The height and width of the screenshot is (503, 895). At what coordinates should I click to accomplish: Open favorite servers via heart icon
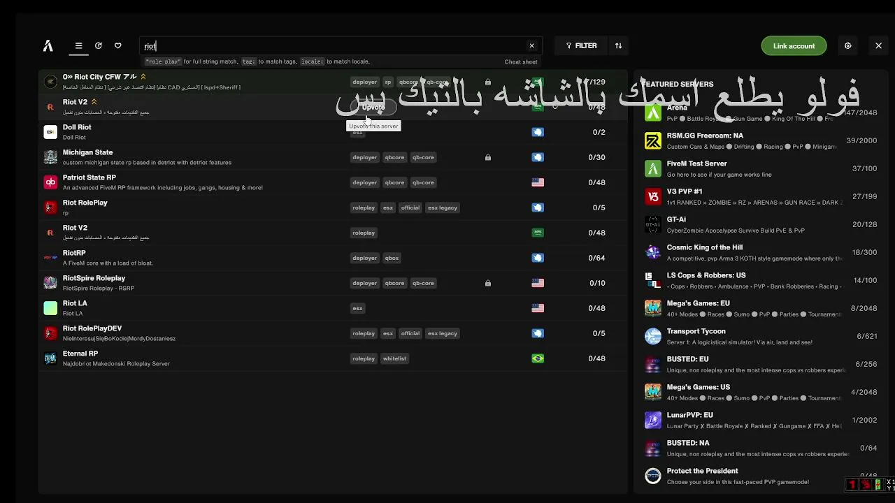tap(118, 46)
